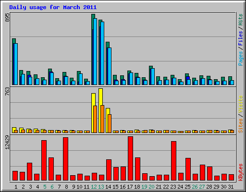
Task: Click green weekend day label '26'
Action: click(195, 187)
